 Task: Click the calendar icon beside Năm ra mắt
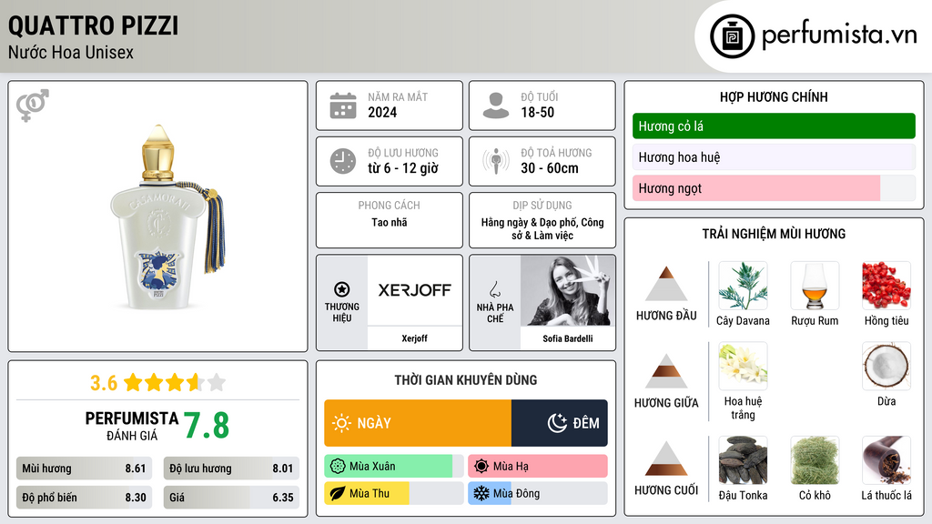pyautogui.click(x=343, y=106)
